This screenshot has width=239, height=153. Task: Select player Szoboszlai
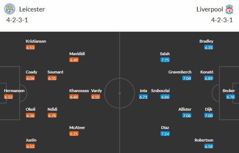pos(160,91)
